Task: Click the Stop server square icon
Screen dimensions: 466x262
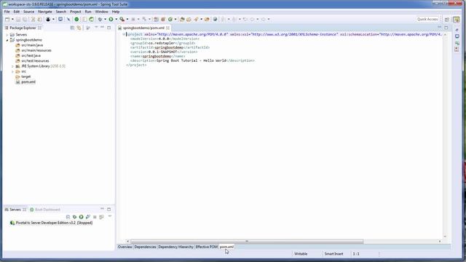Action: (95, 217)
